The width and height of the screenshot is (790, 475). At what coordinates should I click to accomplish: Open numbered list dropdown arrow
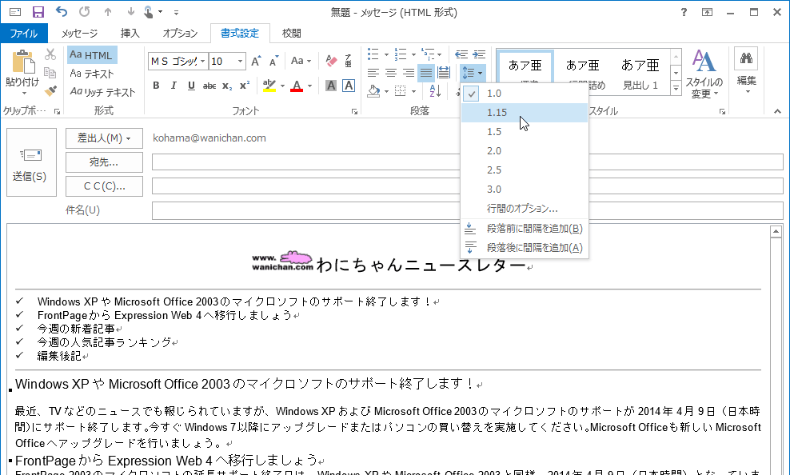[x=413, y=55]
